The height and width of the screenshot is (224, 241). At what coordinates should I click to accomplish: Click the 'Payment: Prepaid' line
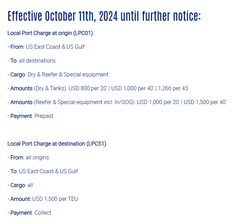[30, 116]
